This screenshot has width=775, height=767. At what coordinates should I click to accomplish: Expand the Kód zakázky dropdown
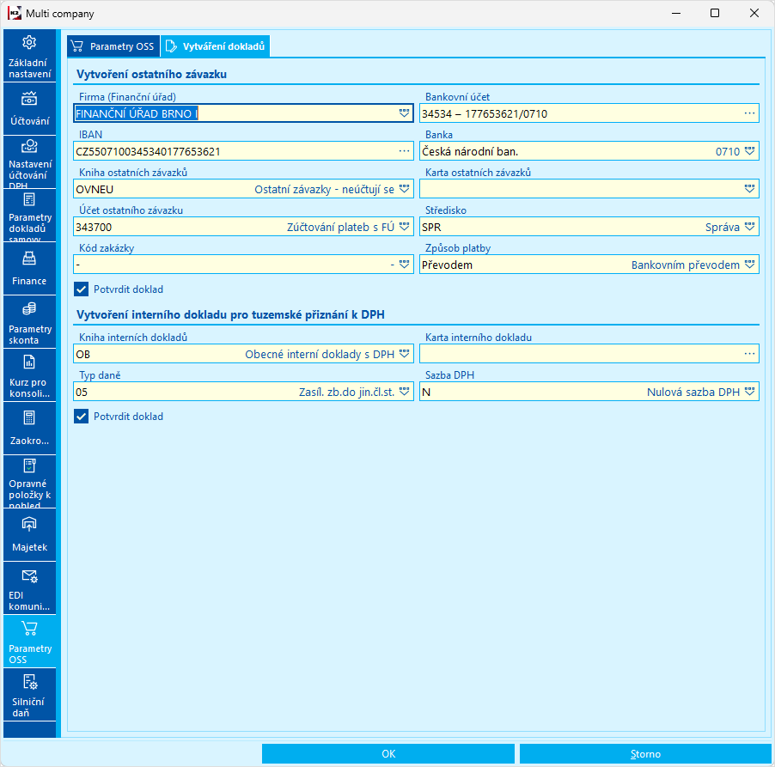405,265
